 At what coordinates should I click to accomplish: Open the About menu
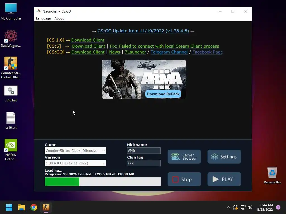pyautogui.click(x=59, y=18)
